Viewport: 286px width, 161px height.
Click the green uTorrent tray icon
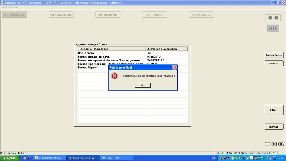(x=233, y=158)
